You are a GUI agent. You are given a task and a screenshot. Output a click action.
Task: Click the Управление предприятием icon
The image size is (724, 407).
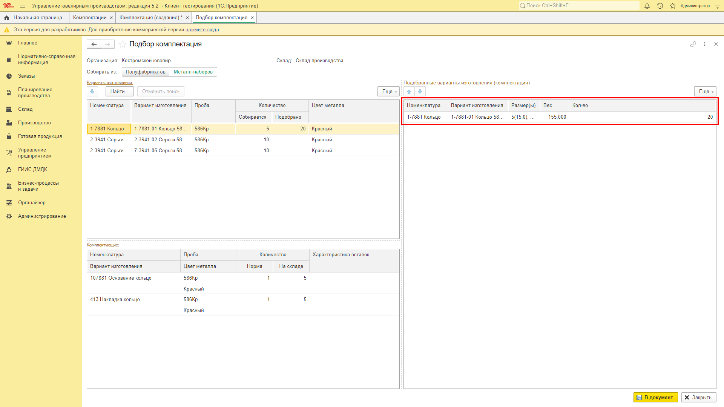point(9,153)
